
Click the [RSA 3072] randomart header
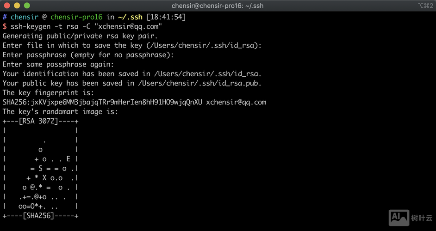(x=40, y=121)
